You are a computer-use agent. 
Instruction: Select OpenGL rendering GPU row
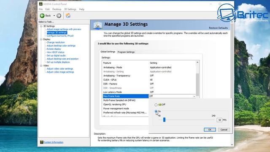126,104
